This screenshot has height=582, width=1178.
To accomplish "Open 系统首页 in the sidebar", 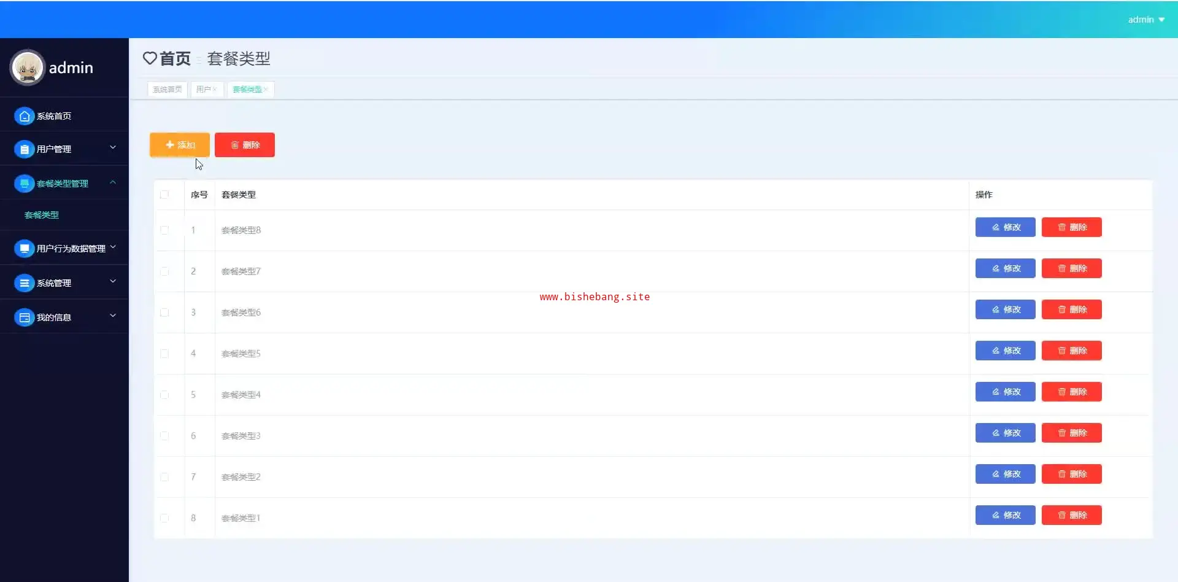I will 64,116.
